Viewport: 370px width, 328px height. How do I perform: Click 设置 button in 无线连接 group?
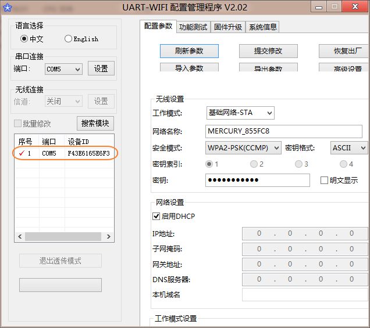tap(101, 101)
